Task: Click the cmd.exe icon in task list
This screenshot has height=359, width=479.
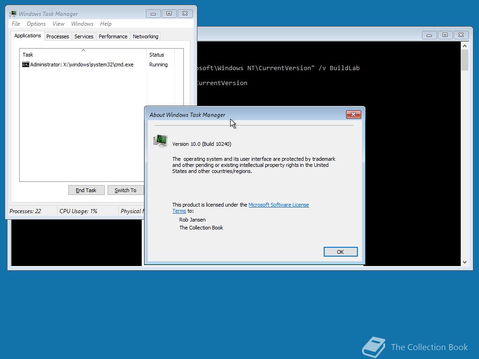Action: point(26,65)
